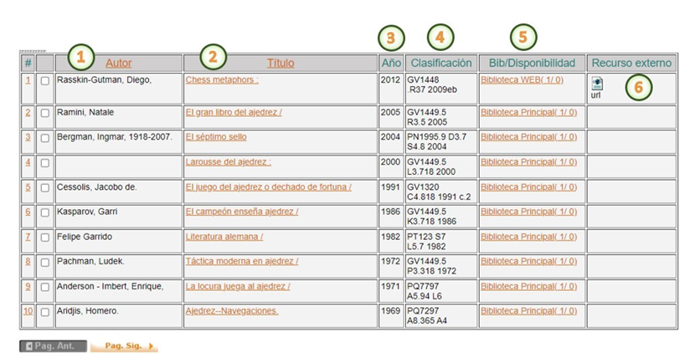Open El gran libro del ajedrez
The height and width of the screenshot is (363, 700).
coord(234,112)
